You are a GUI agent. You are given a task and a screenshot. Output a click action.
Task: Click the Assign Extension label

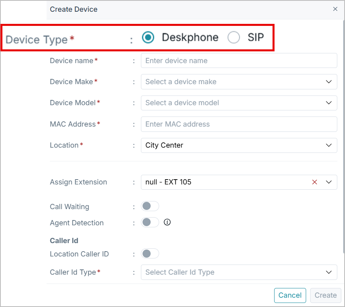[x=79, y=182]
